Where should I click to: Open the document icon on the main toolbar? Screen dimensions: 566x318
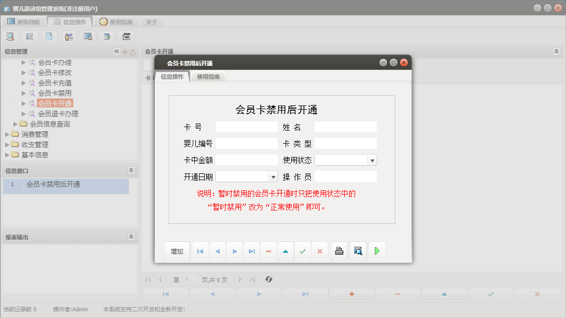click(49, 36)
